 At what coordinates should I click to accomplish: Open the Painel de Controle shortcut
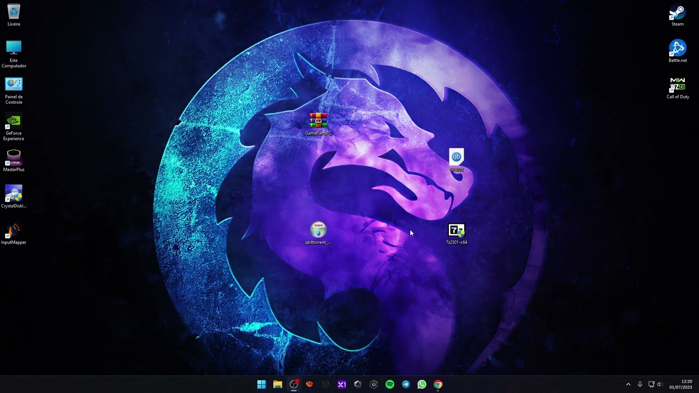click(14, 91)
